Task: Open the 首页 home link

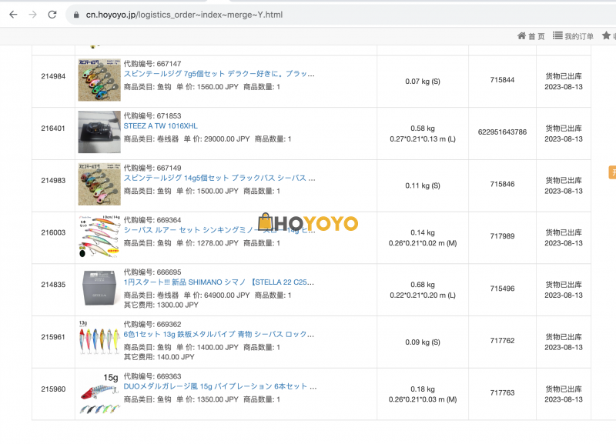Action: pos(531,36)
